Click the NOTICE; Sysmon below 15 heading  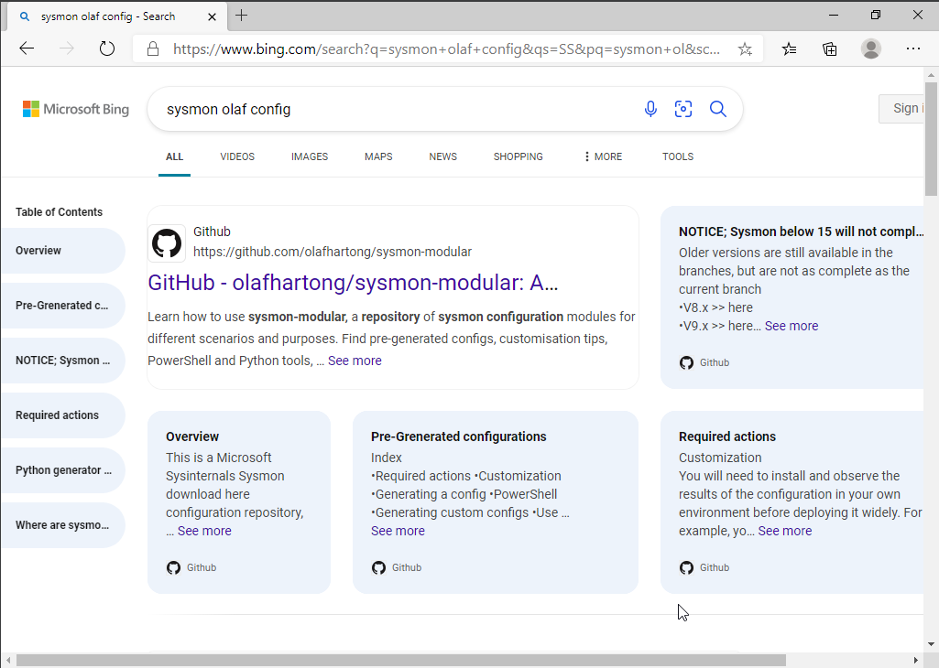coord(801,232)
